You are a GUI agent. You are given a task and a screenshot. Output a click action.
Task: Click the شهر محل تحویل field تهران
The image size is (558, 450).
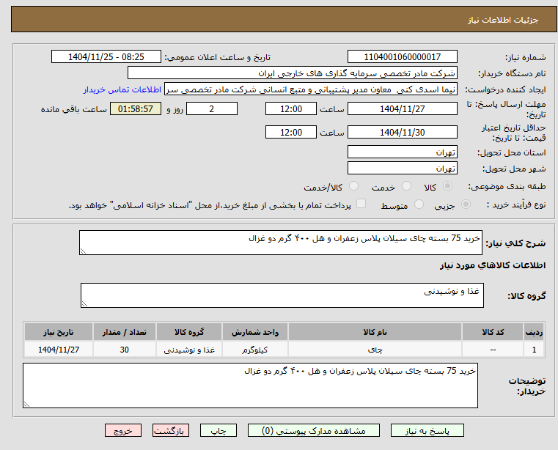[402, 168]
